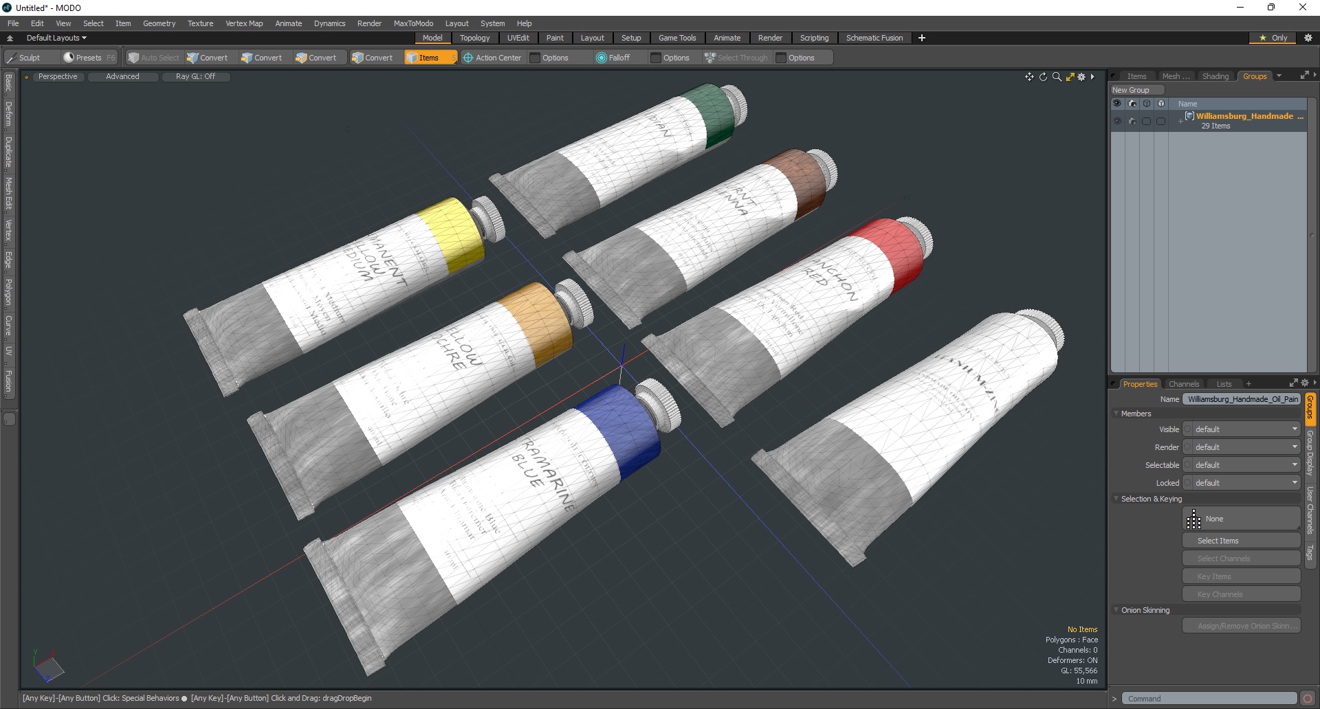The height and width of the screenshot is (709, 1320).
Task: Open the Vertex Map menu
Action: click(244, 23)
